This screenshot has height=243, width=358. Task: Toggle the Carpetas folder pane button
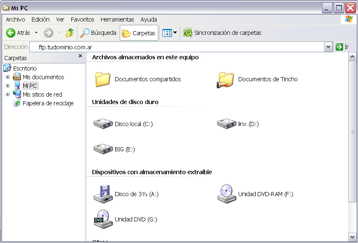tap(139, 33)
